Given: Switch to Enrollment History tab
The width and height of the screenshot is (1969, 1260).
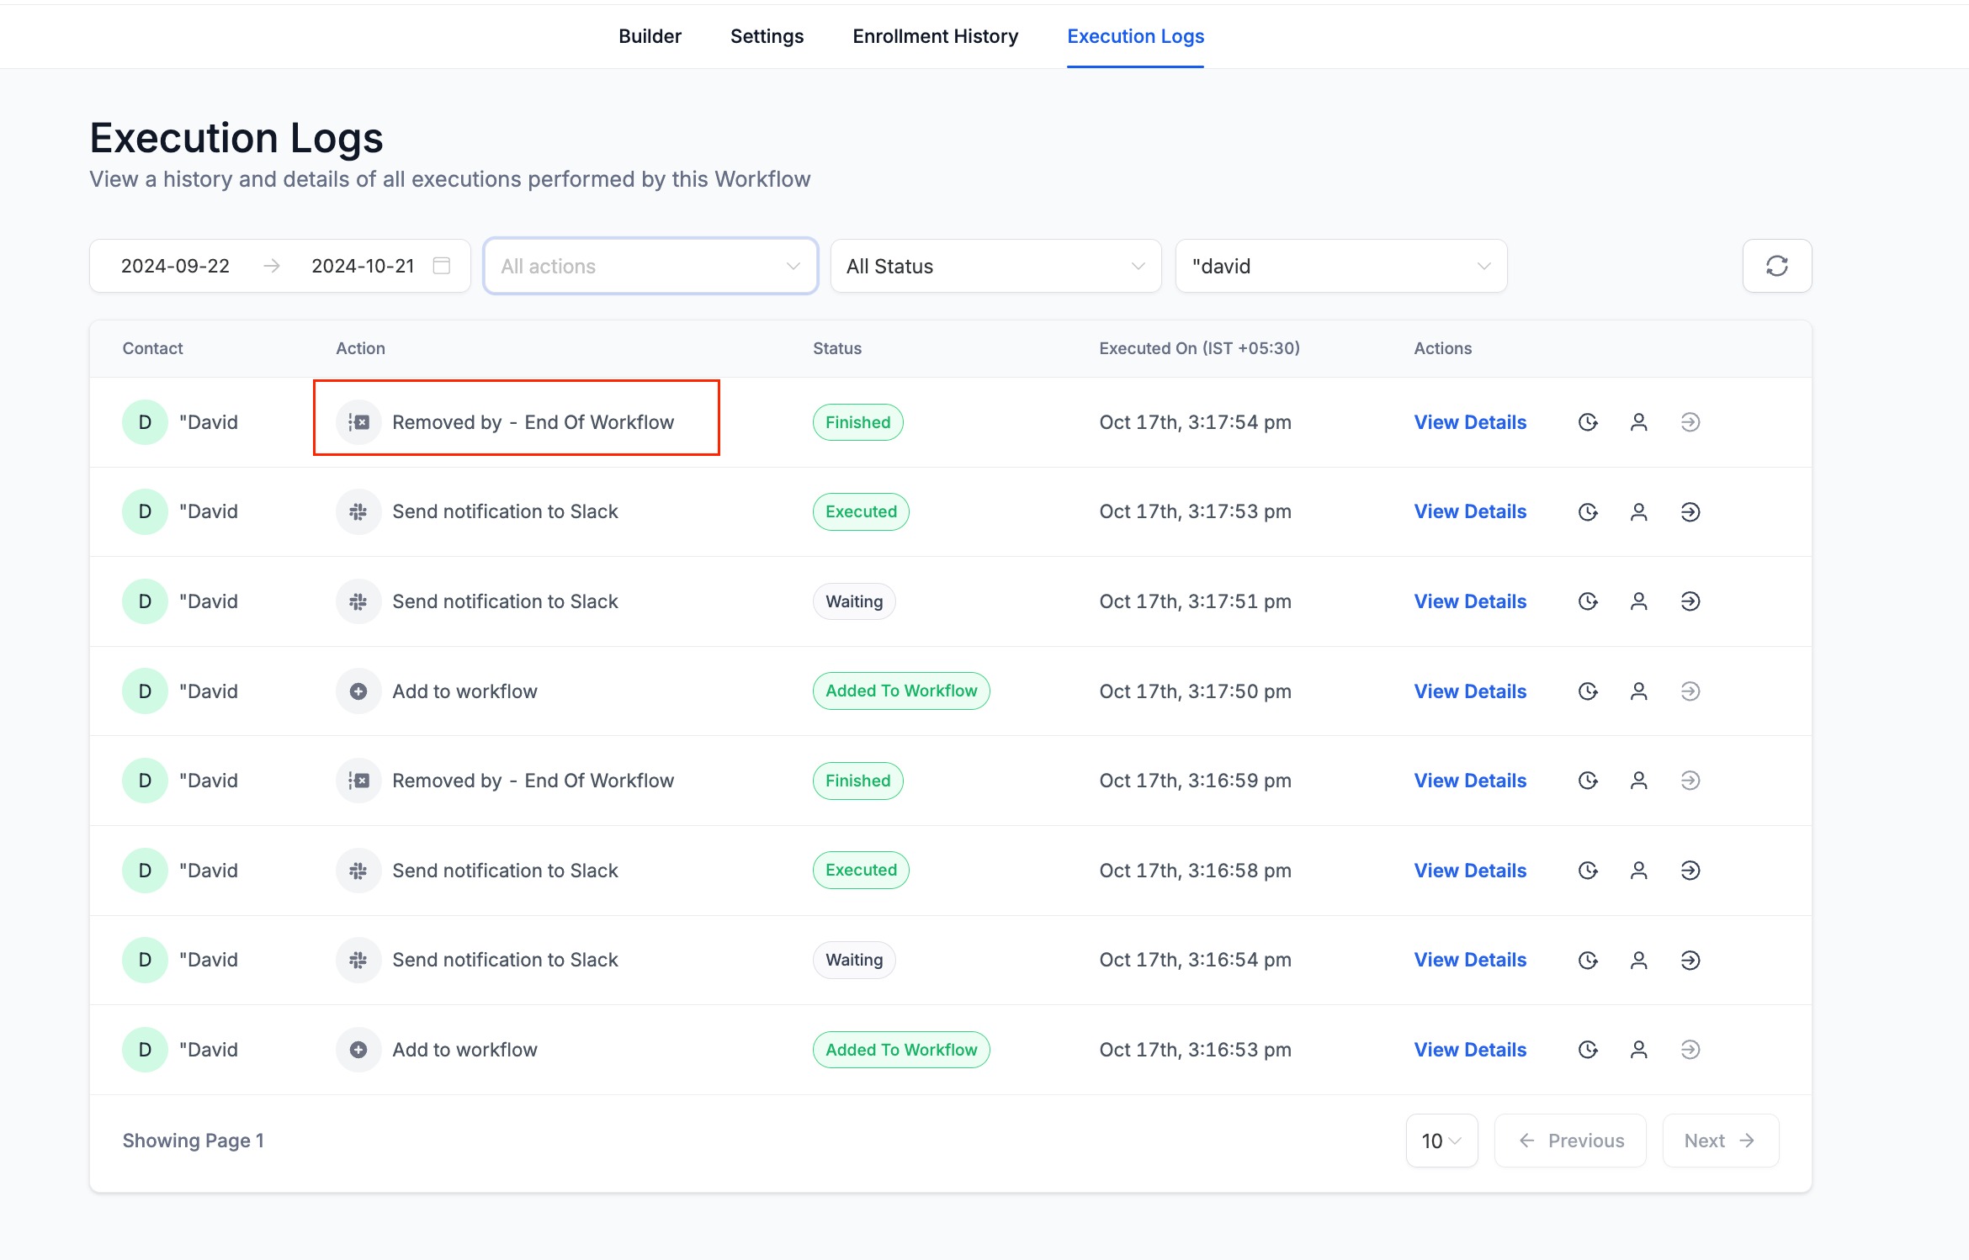Looking at the screenshot, I should (935, 36).
